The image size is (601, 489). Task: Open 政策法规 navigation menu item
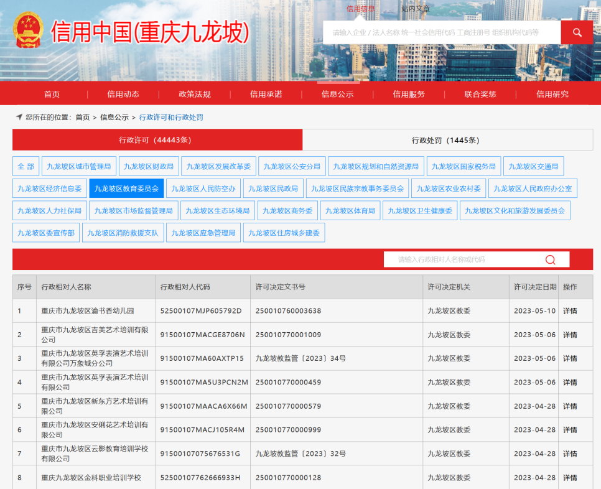coord(195,94)
